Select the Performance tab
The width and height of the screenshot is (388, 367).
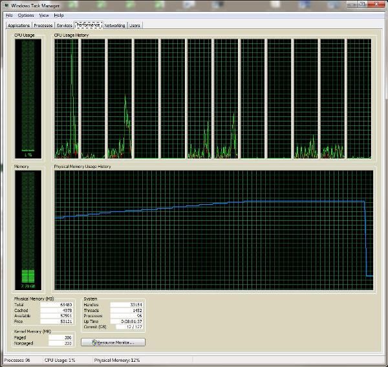pyautogui.click(x=89, y=25)
